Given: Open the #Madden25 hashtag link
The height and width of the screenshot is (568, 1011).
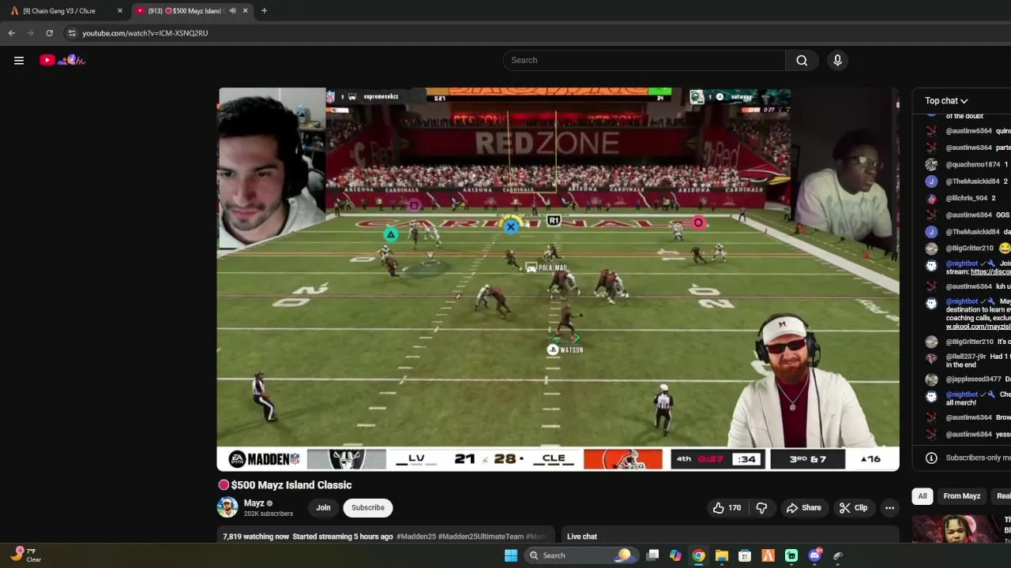Looking at the screenshot, I should point(416,536).
